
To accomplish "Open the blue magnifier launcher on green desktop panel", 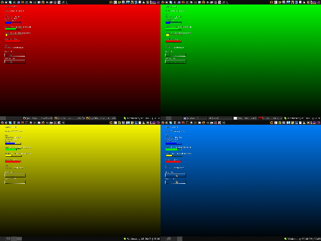I will (x=171, y=2).
